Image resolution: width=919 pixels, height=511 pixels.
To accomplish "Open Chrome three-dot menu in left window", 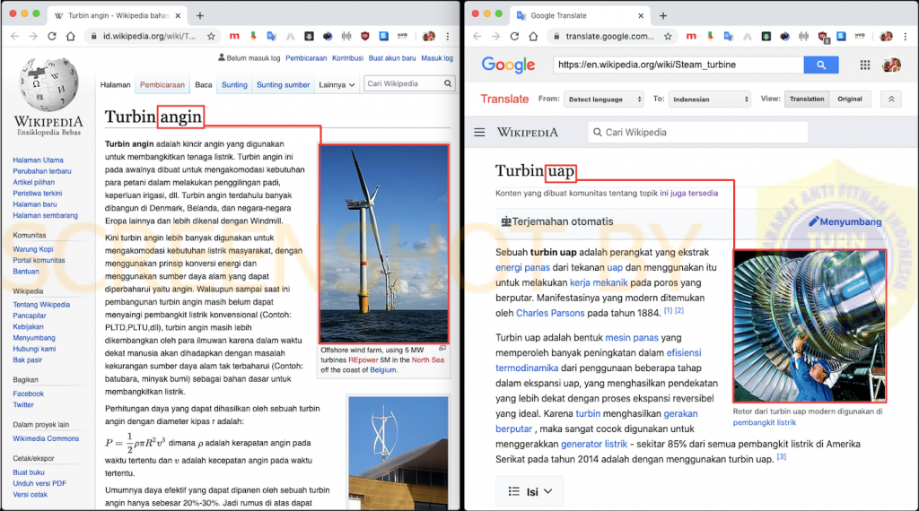I will pyautogui.click(x=448, y=36).
